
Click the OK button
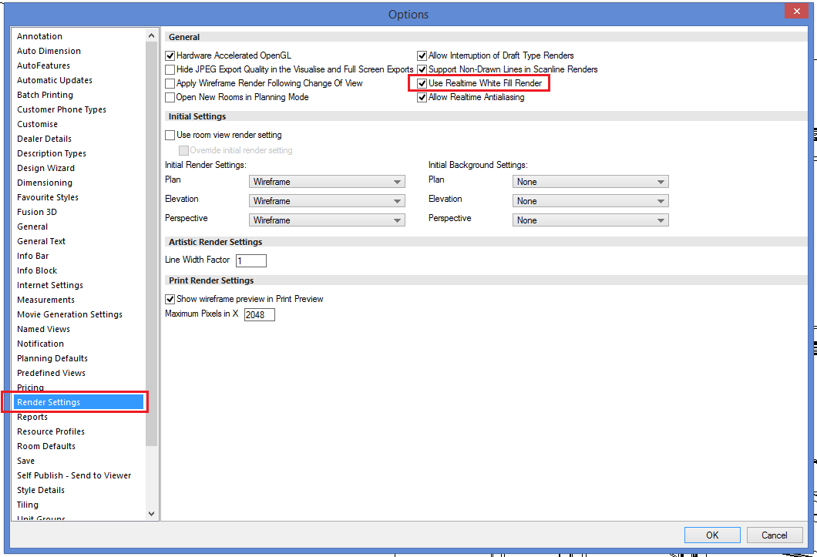[x=712, y=535]
